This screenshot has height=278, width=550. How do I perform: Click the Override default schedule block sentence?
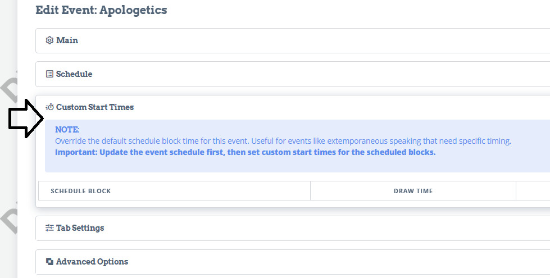(283, 141)
